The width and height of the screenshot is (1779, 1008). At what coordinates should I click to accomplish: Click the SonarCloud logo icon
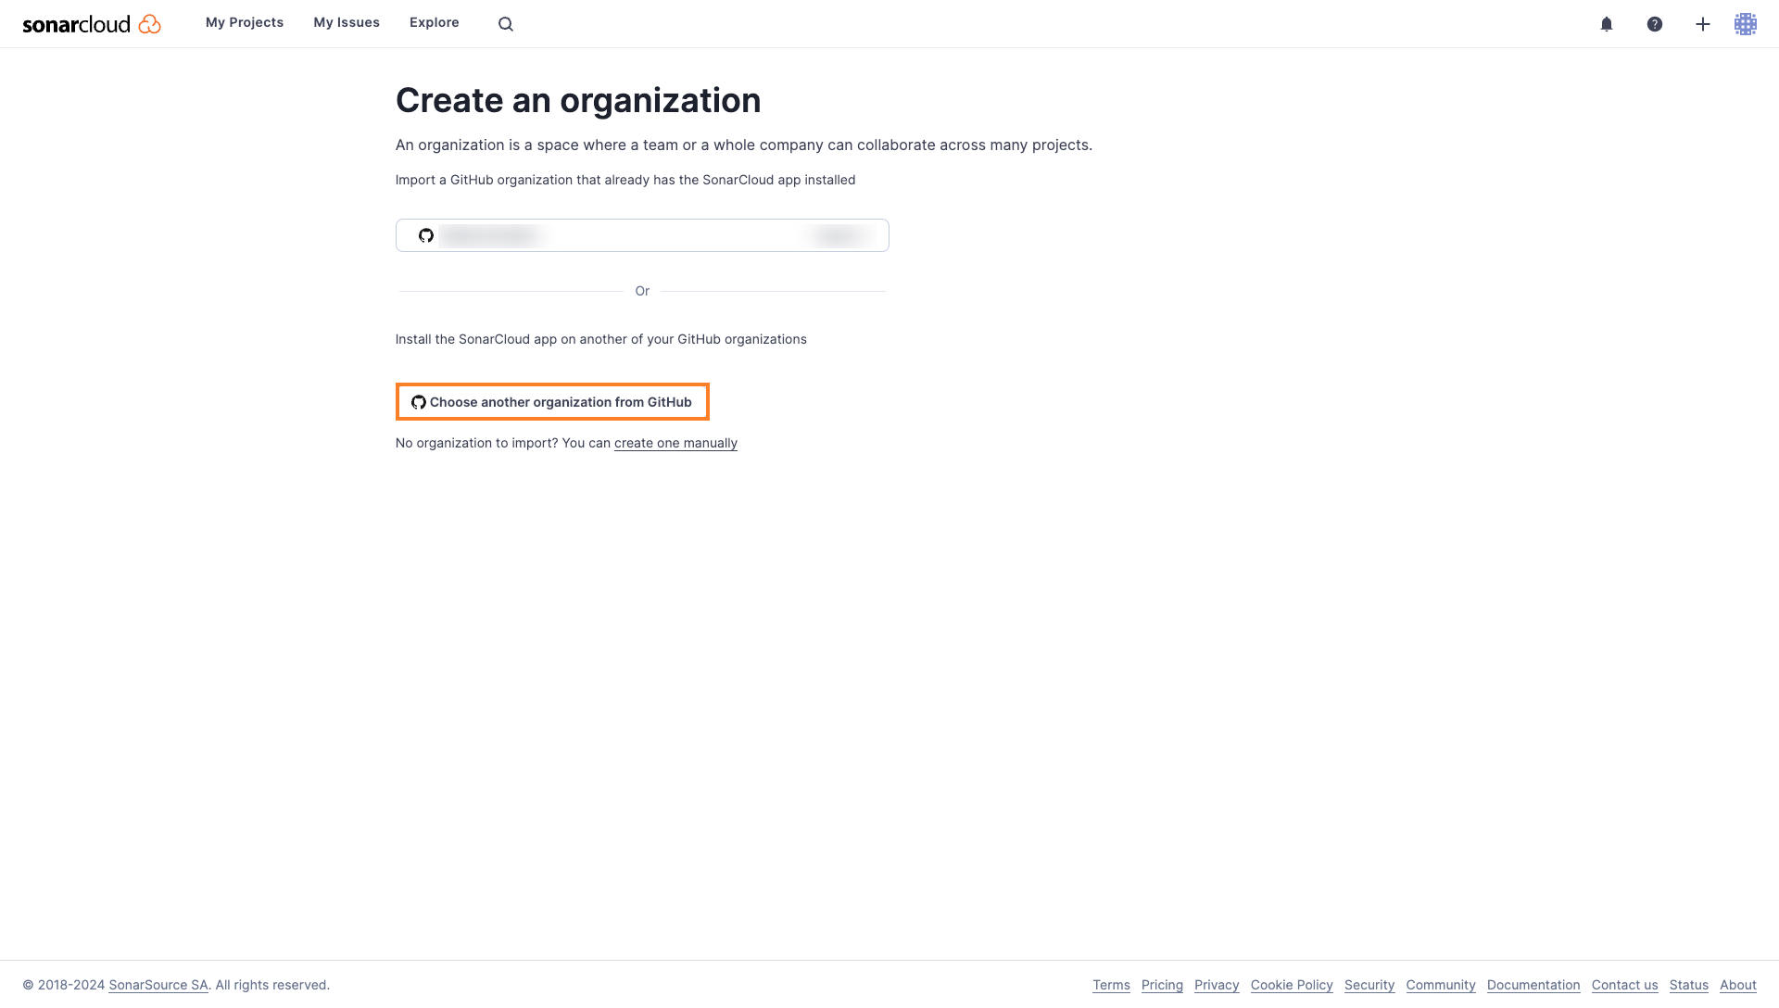(149, 23)
